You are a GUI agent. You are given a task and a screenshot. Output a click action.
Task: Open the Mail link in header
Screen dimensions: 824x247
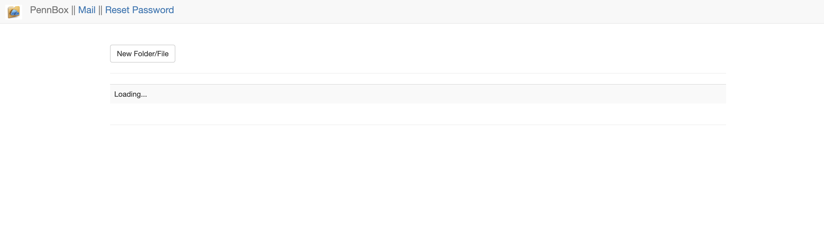(x=87, y=10)
